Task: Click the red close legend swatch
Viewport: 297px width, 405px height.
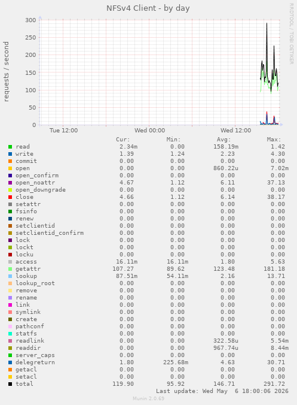Action: [x=10, y=197]
